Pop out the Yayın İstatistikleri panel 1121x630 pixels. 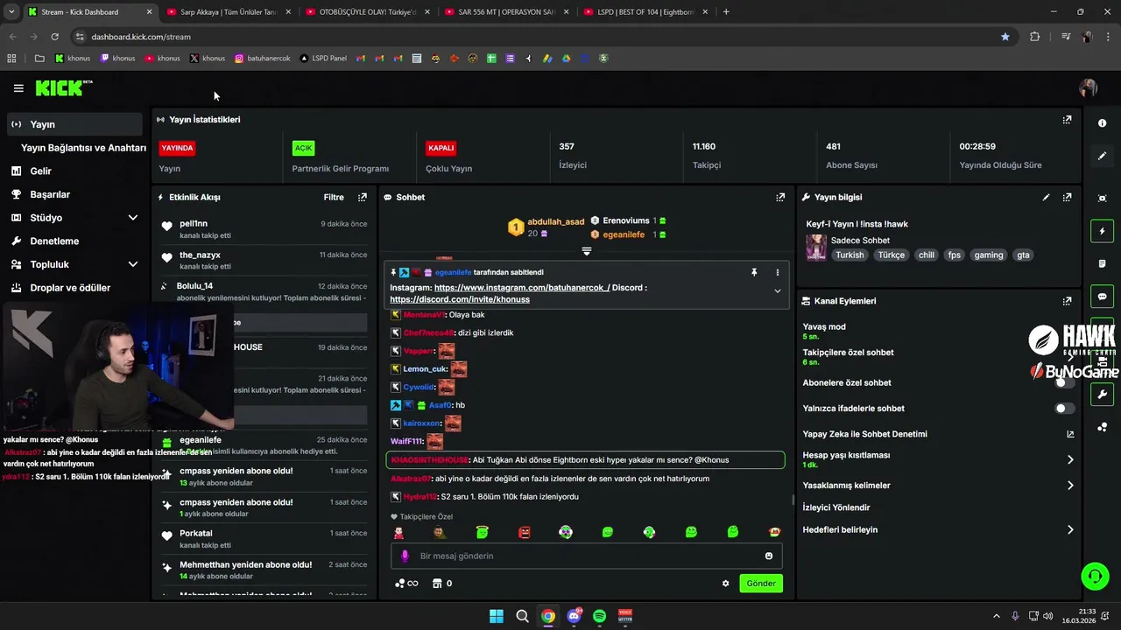[1067, 120]
